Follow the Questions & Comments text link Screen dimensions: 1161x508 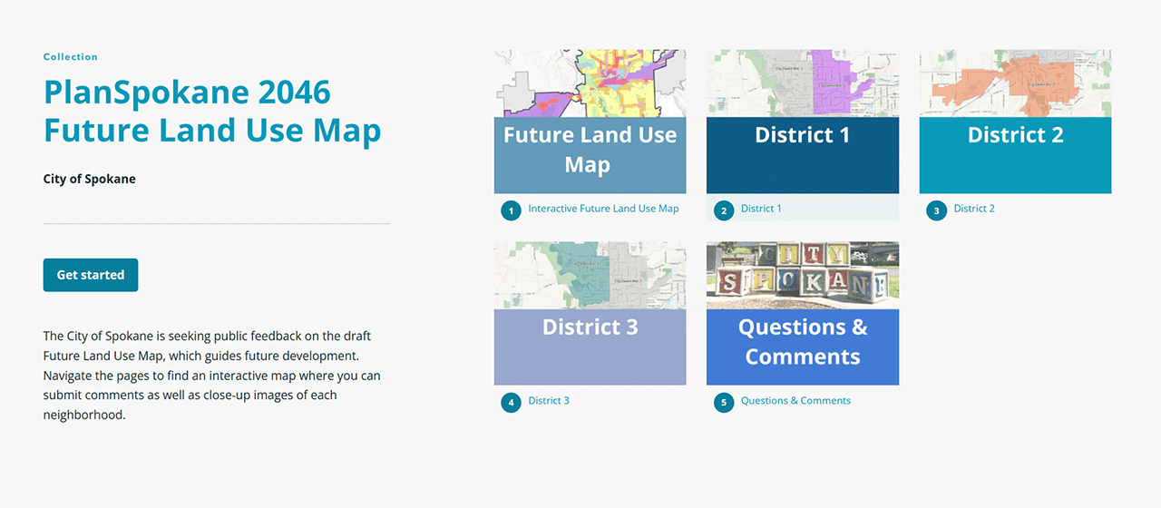795,400
